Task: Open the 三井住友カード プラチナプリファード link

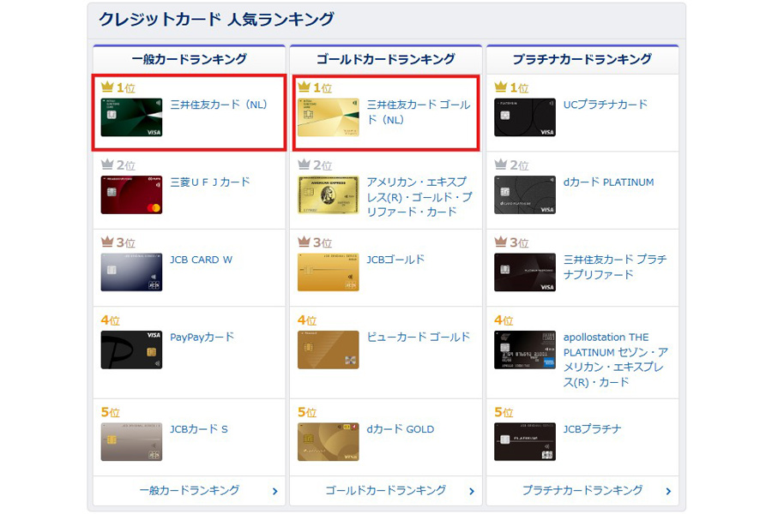Action: (615, 267)
